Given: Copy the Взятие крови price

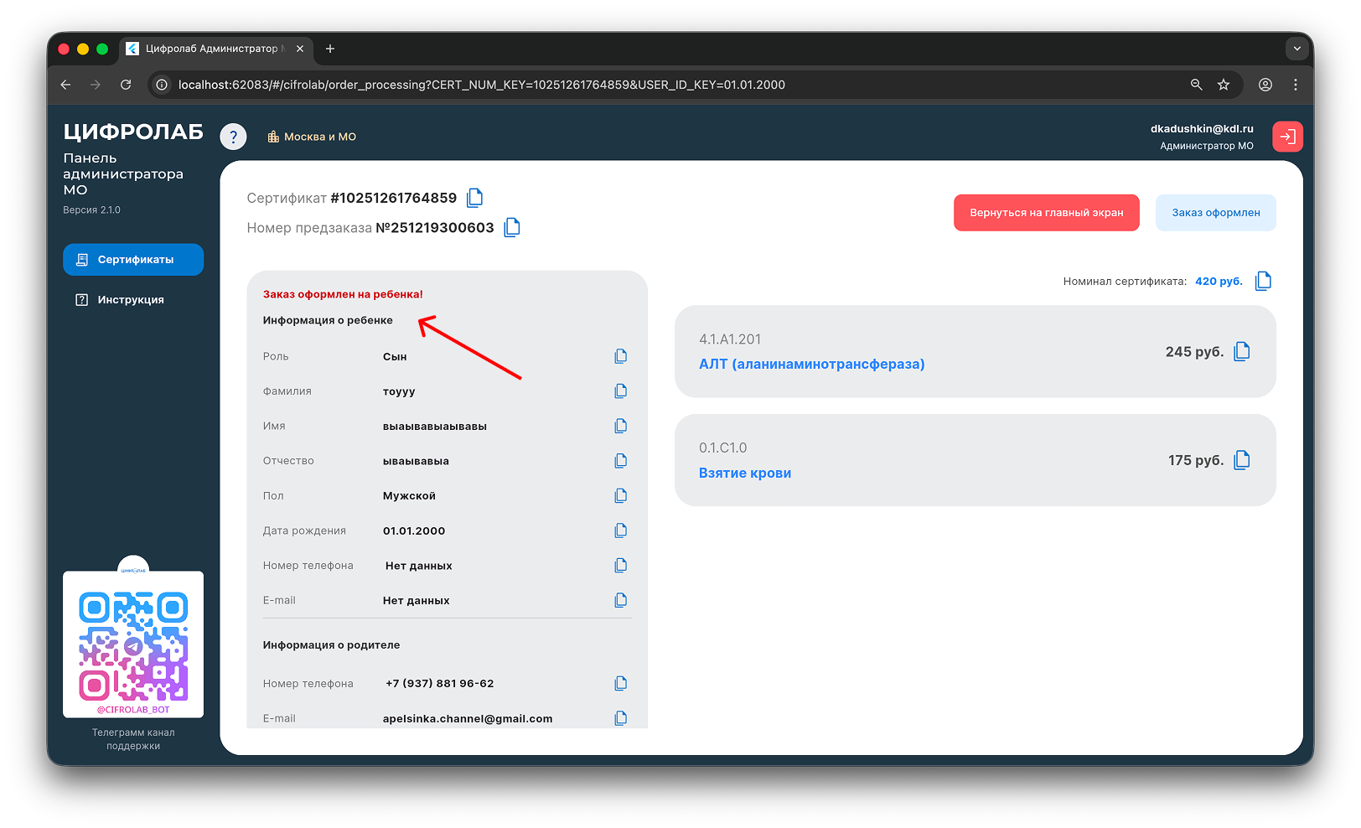Looking at the screenshot, I should coord(1242,460).
